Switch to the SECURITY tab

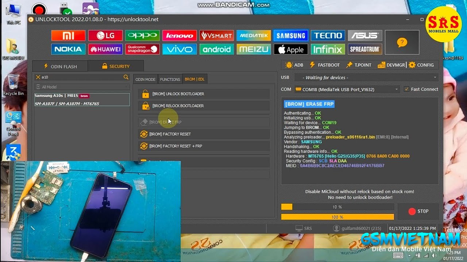click(116, 66)
